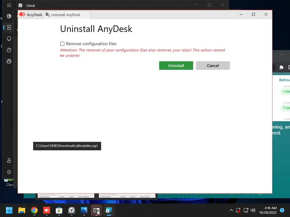Open Clock app hamburger menu
Image resolution: width=290 pixels, height=217 pixels.
click(x=9, y=5)
